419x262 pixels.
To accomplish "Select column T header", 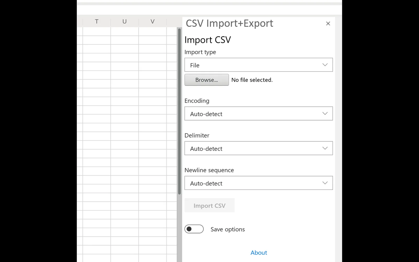I will [x=97, y=21].
